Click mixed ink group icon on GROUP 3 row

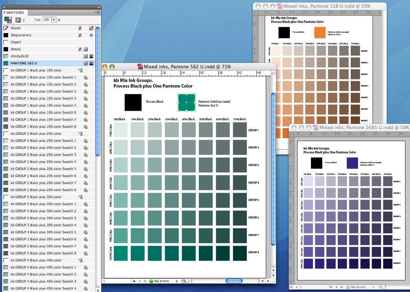80,197
